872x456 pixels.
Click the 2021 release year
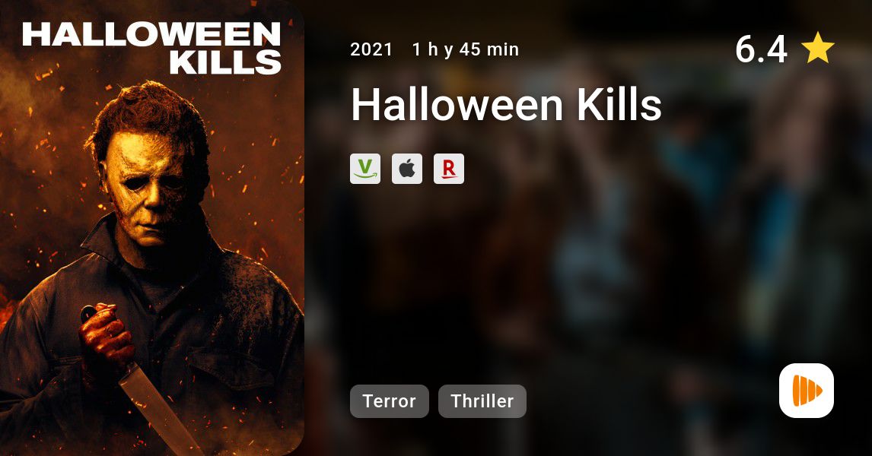(x=371, y=49)
